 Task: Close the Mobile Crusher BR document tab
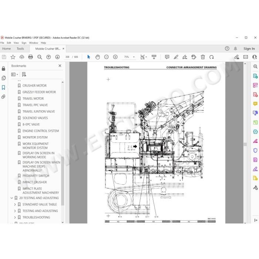tap(63, 48)
